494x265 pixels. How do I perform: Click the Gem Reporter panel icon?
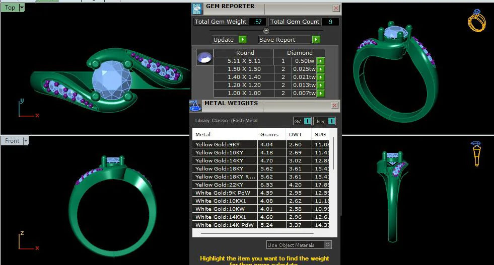tap(197, 9)
